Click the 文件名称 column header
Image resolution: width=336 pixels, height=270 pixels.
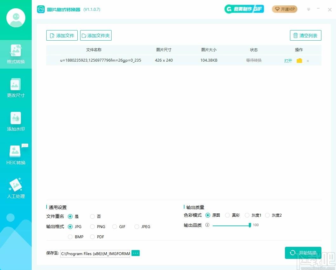(x=94, y=50)
